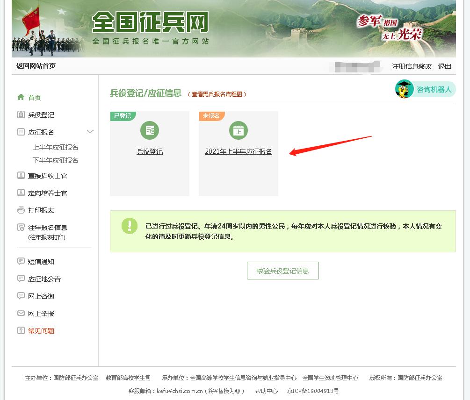
Task: Open the 查看男兵报名流程图 link
Action: (220, 93)
